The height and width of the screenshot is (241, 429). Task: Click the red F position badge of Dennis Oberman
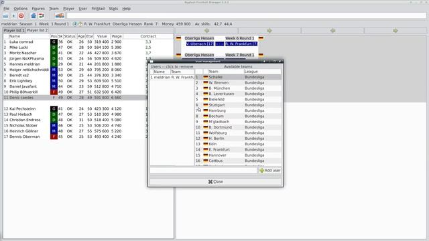coord(54,137)
